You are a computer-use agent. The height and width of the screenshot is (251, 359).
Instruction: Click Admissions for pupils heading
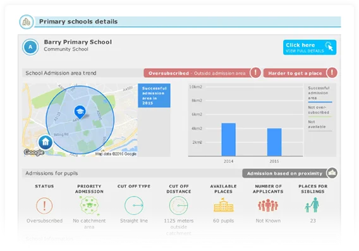click(52, 173)
